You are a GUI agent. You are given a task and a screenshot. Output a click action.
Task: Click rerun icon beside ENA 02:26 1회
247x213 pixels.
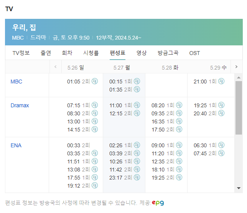[137, 145]
